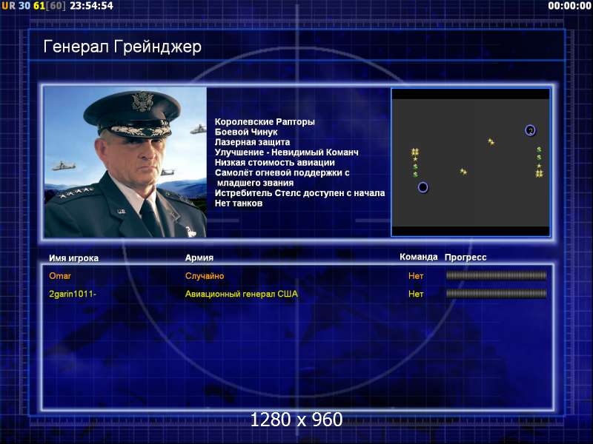Click the 'Прогресс' column header
Viewport: 593px width, 444px height.
[x=466, y=257]
